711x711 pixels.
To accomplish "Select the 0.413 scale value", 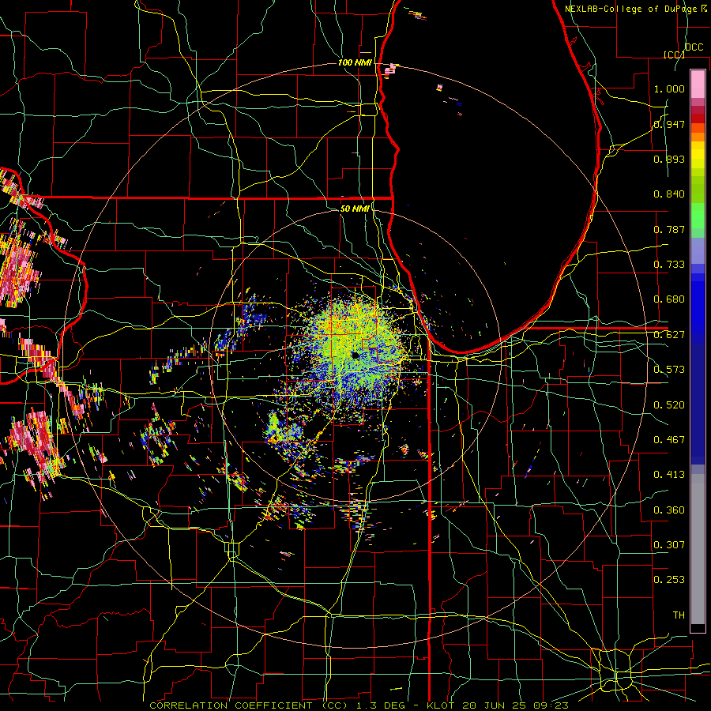I will click(669, 475).
